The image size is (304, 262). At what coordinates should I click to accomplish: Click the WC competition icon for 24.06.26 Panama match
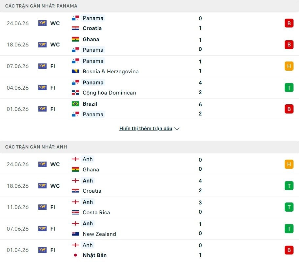click(42, 23)
